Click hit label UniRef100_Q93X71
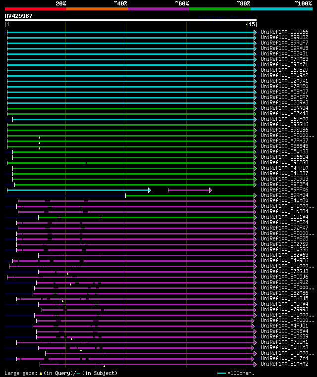Image resolution: width=317 pixels, height=377 pixels. 284,64
